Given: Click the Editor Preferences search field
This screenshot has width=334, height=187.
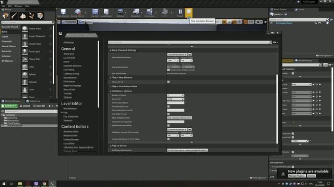Looking at the screenshot, I should click(x=190, y=43).
